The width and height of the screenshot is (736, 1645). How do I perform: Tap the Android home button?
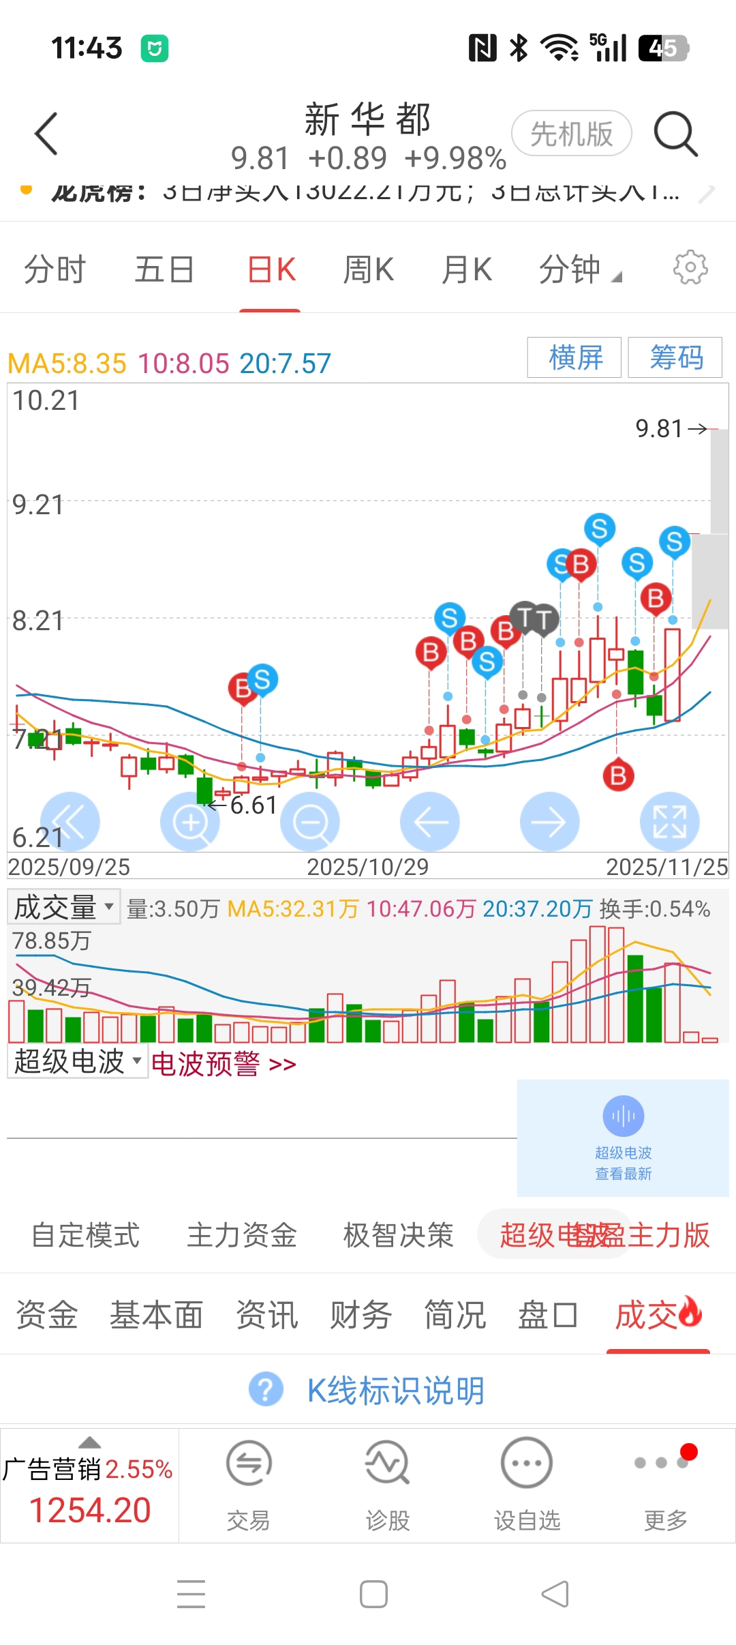click(373, 1595)
